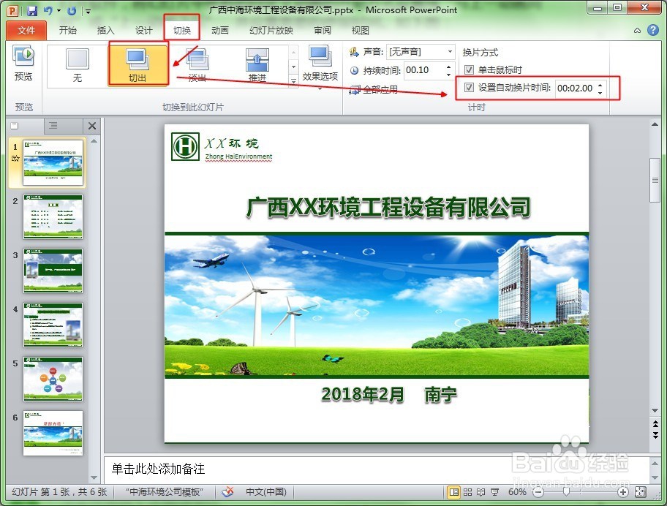
Task: Open the 文件 (File) menu
Action: click(26, 30)
